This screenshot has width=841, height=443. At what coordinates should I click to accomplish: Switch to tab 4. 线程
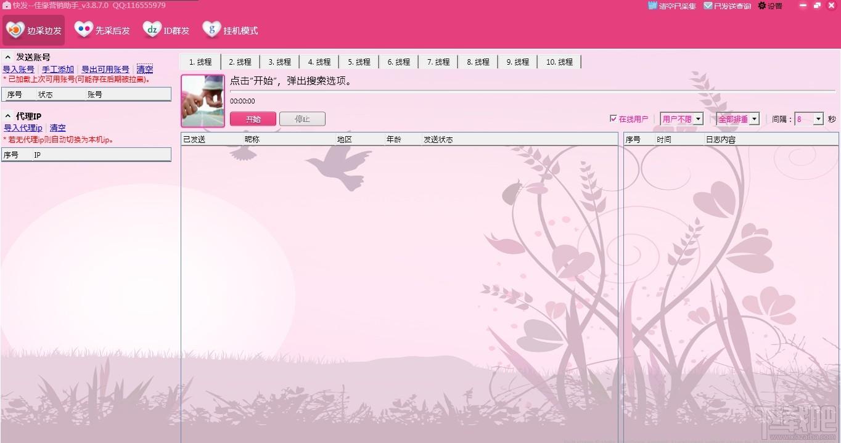(x=319, y=62)
